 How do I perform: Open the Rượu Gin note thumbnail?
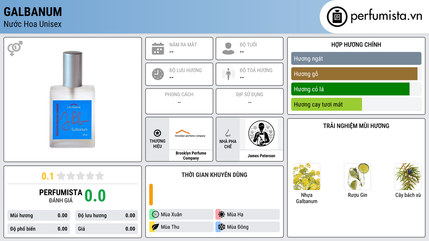[x=357, y=177]
